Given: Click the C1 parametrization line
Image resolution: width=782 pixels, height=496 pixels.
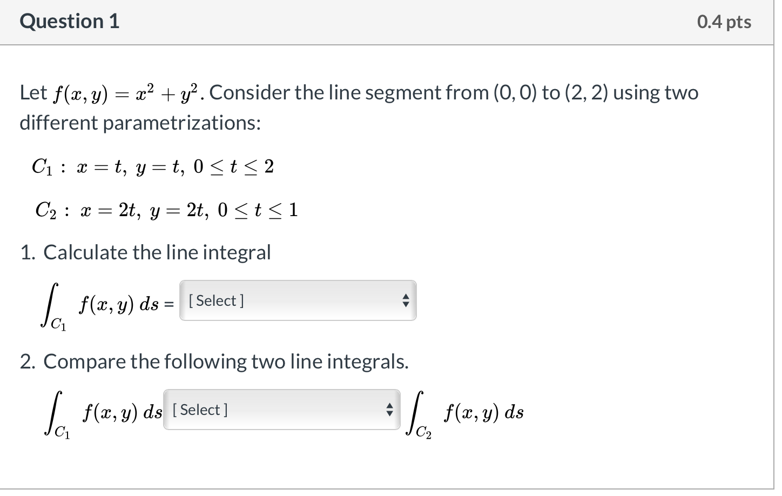Looking at the screenshot, I should click(151, 166).
